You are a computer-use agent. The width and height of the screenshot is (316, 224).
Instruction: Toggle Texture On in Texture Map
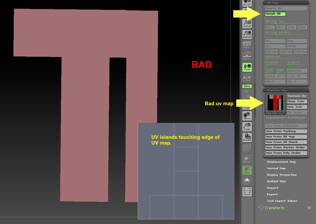tap(297, 96)
